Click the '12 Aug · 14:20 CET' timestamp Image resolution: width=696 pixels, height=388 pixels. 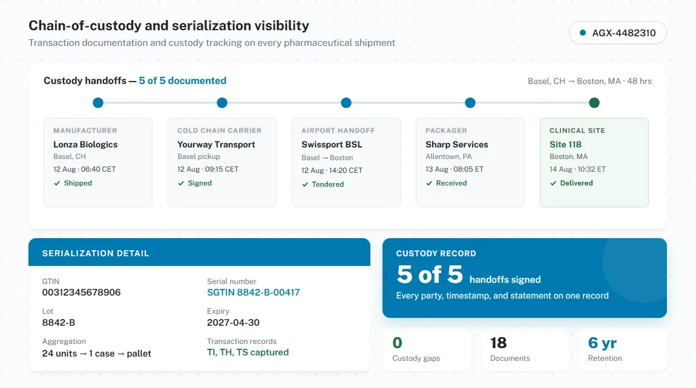click(x=332, y=170)
